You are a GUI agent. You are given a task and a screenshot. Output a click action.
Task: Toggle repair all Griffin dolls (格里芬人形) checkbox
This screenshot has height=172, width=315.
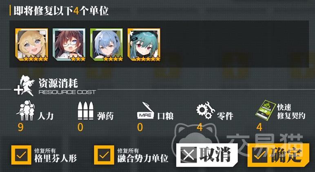pos(21,155)
